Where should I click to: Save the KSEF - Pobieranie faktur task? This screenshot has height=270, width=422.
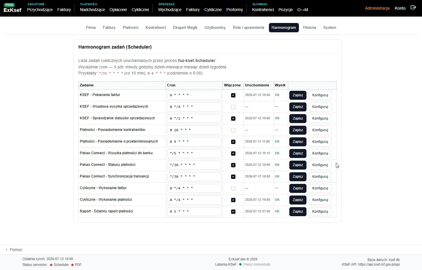click(x=298, y=95)
